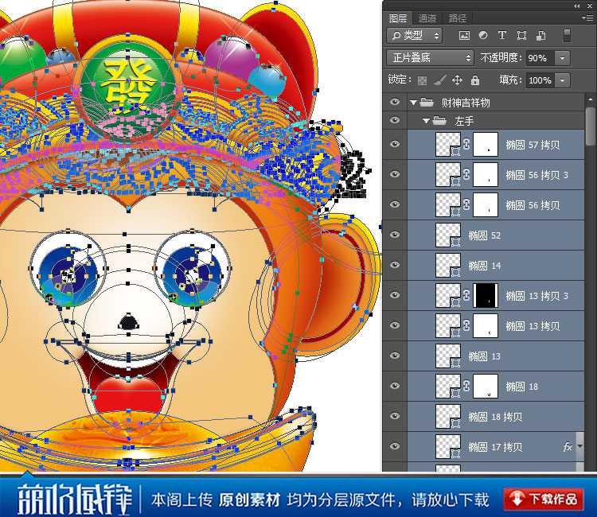Filter layers by adjustment layer icon
597x517 pixels.
click(x=483, y=35)
